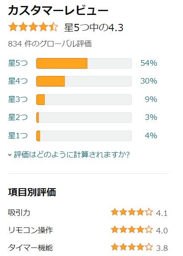This screenshot has width=183, height=256.
Task: Click the 吸引力 star rating icons
Action: click(132, 212)
